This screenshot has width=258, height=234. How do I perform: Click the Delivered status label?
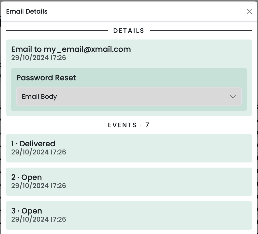tap(37, 144)
